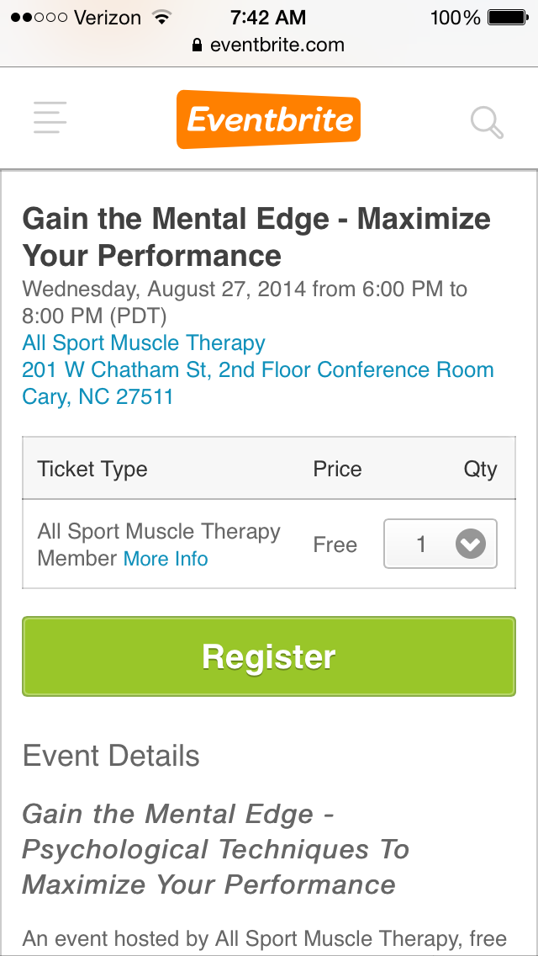Tap the event title heading
The width and height of the screenshot is (538, 956).
pos(256,236)
